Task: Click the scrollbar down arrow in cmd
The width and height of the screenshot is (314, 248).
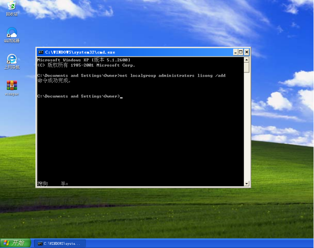Action: tap(246, 184)
